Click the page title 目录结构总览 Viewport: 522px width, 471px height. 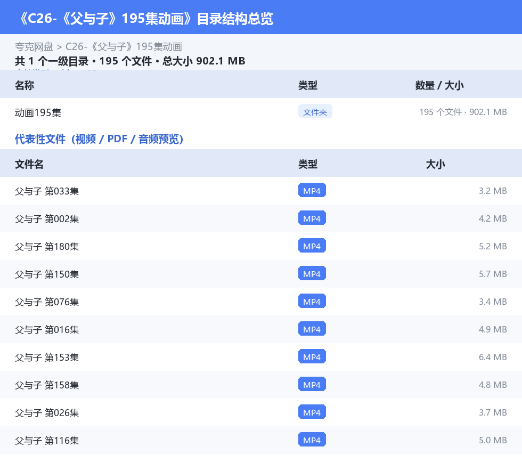coord(235,18)
